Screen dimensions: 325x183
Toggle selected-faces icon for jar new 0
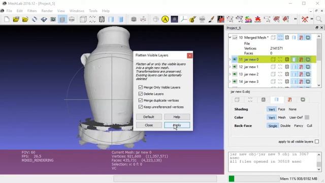[x=301, y=59]
